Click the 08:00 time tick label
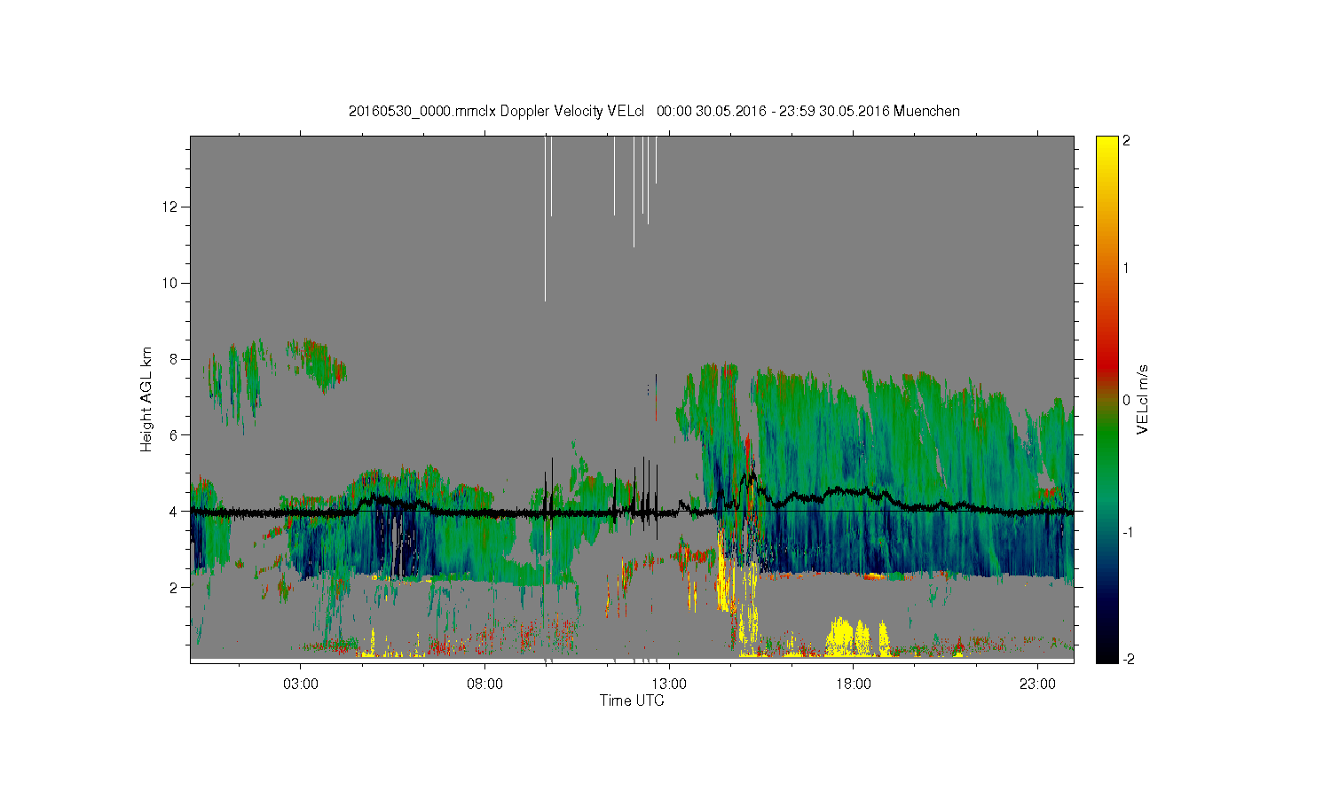 pyautogui.click(x=485, y=685)
